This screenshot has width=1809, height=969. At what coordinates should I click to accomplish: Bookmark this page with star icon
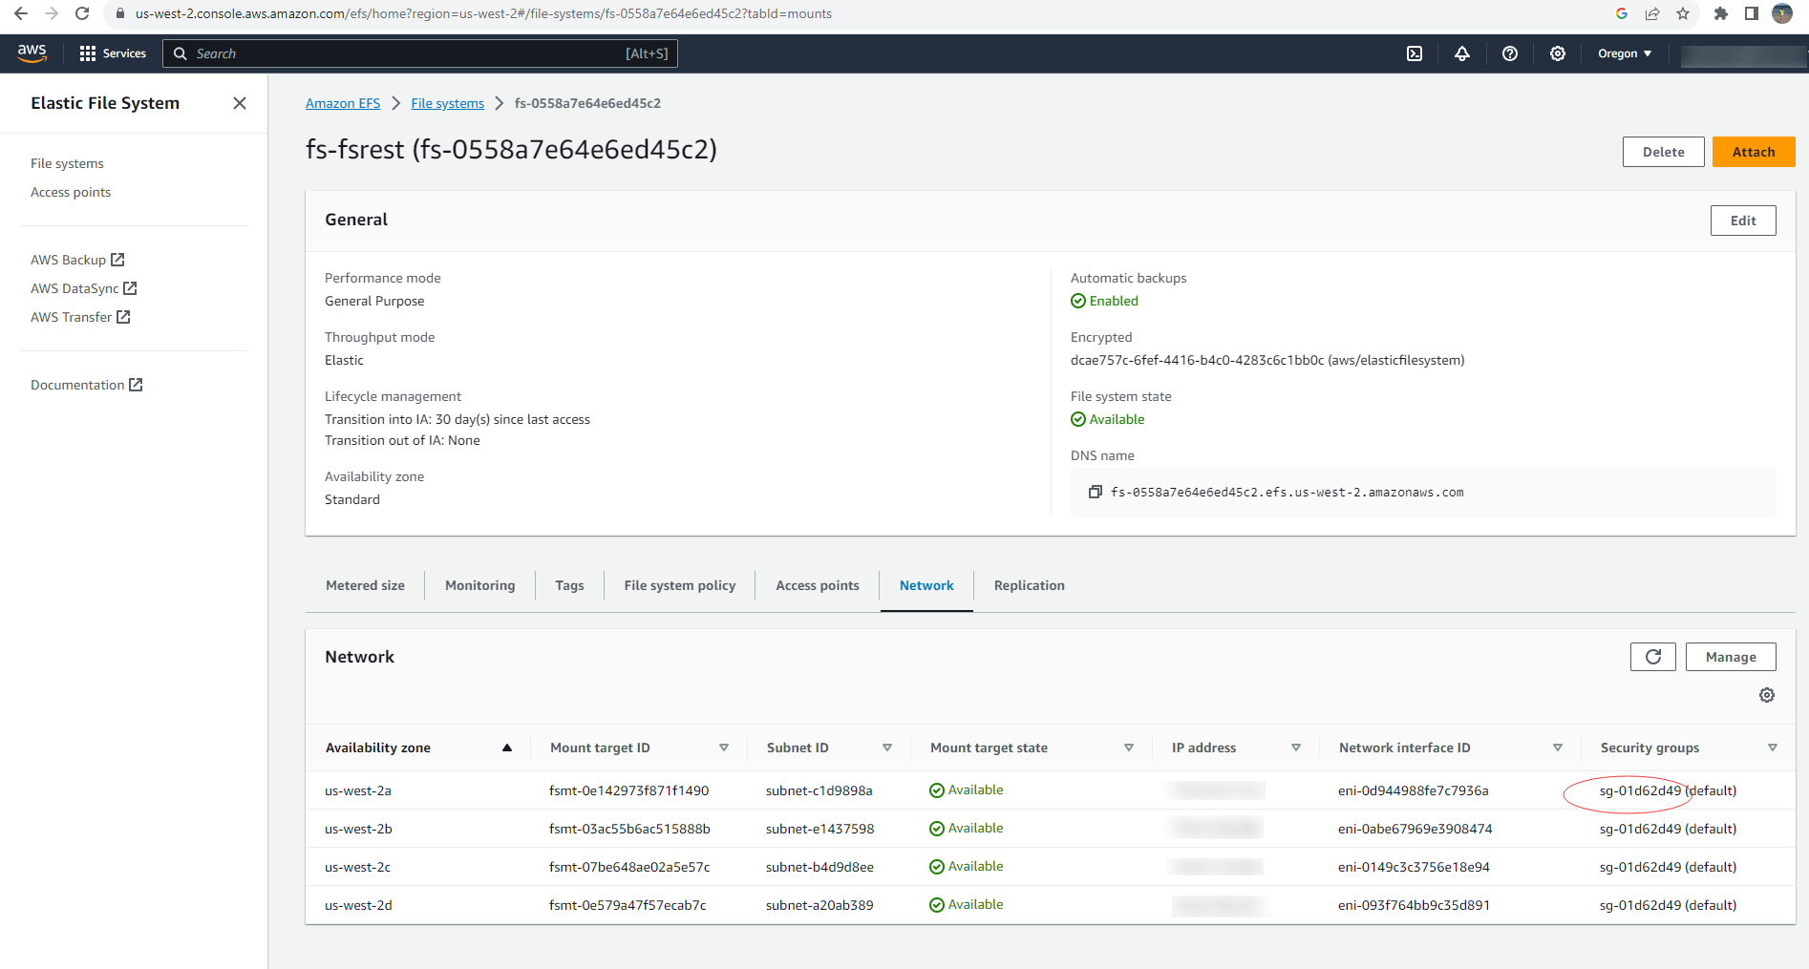[x=1683, y=13]
